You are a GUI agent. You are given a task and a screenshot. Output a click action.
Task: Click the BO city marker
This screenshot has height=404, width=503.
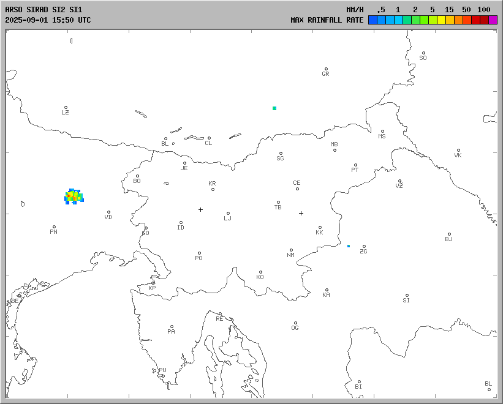tap(137, 176)
